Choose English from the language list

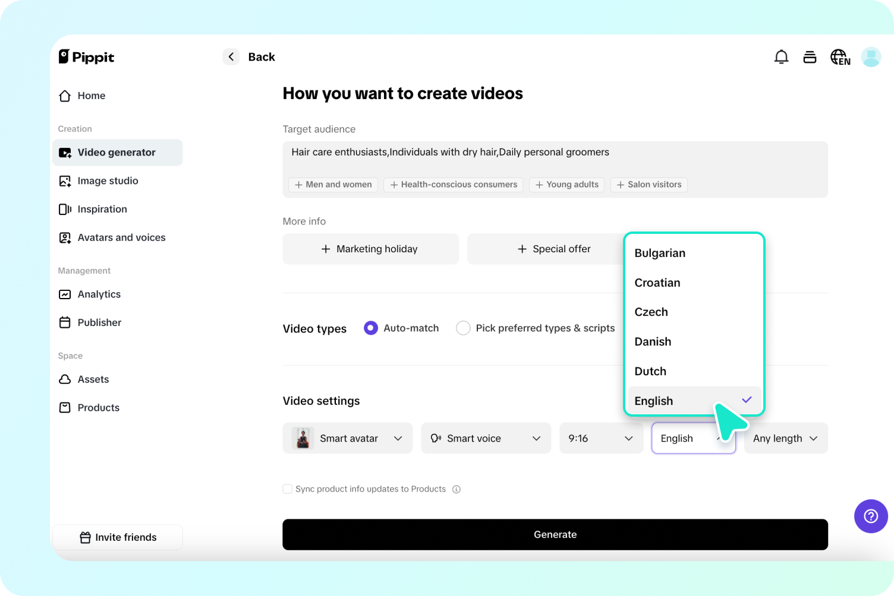[694, 401]
